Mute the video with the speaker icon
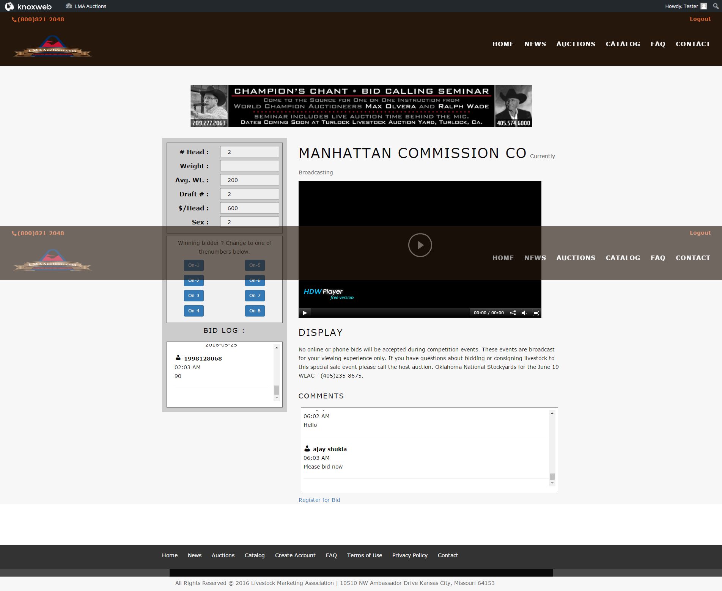The height and width of the screenshot is (591, 722). 524,313
